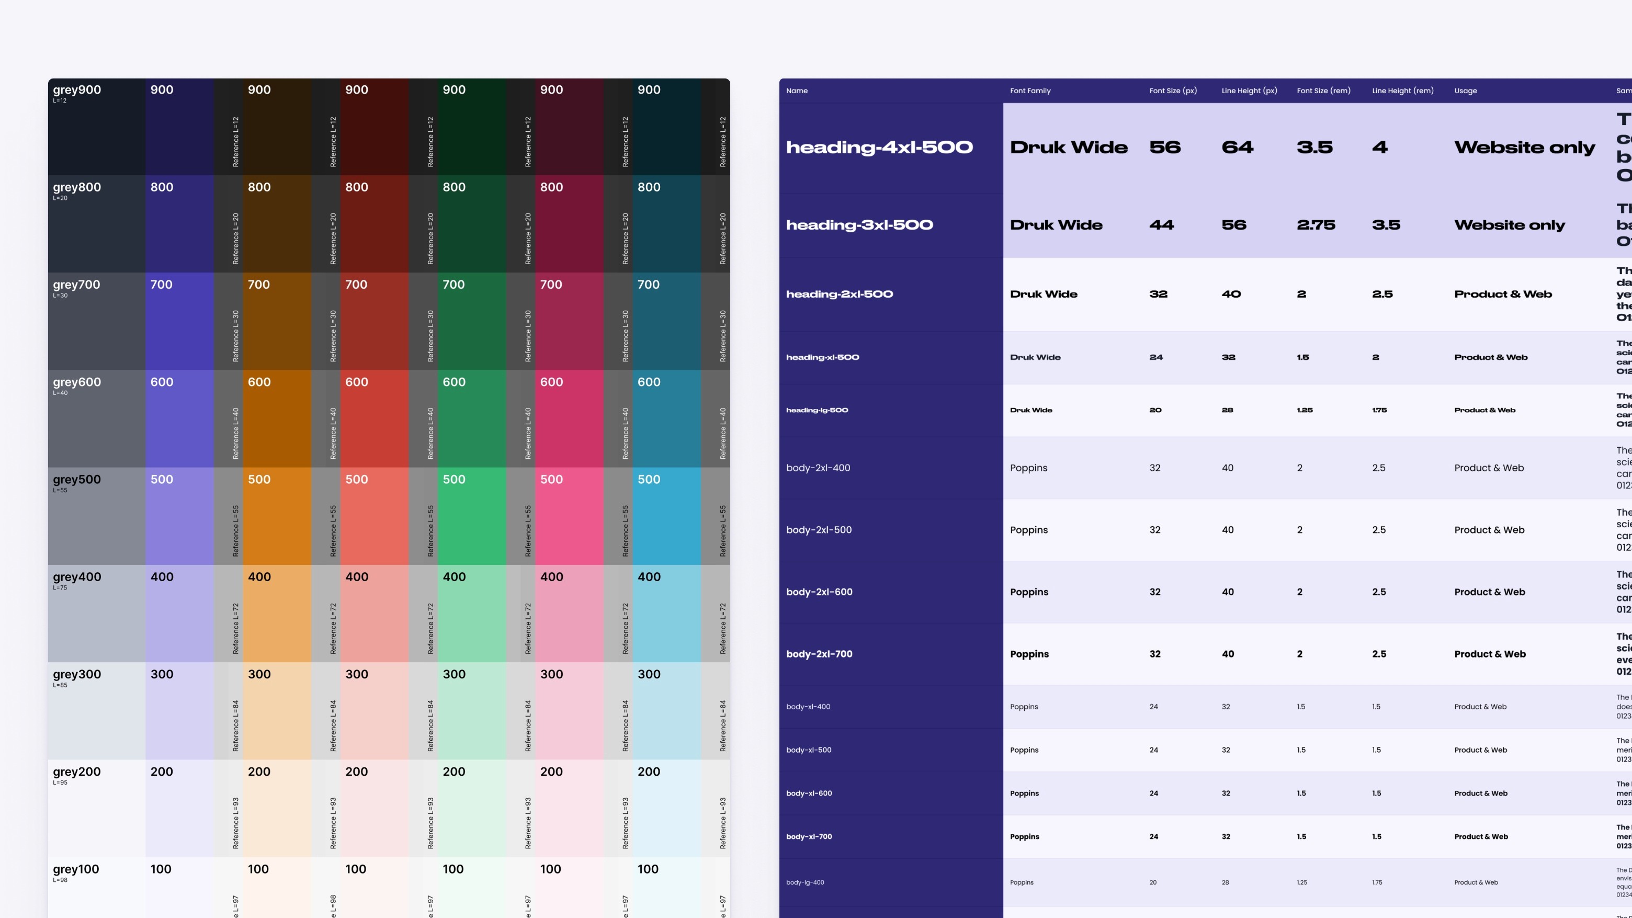Viewport: 1632px width, 918px height.
Task: Click font size 56 in heading-4xl-500 row
Action: [x=1165, y=148]
